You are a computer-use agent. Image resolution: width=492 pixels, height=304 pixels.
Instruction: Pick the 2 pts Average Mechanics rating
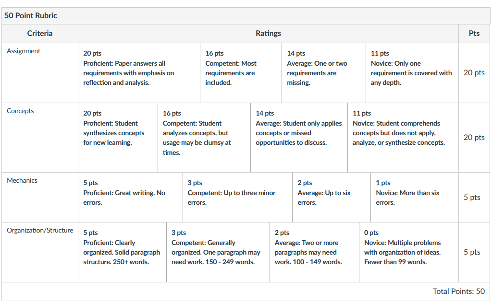tap(332, 197)
